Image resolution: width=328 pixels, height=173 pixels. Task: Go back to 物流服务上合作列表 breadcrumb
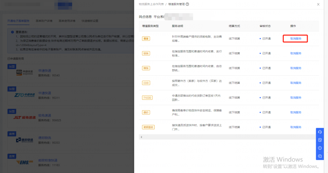[152, 4]
